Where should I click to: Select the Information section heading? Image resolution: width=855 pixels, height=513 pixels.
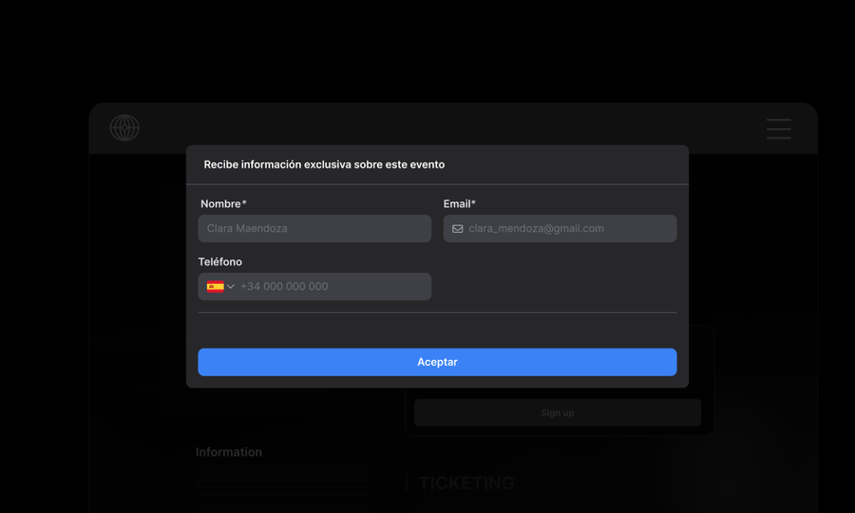tap(229, 452)
